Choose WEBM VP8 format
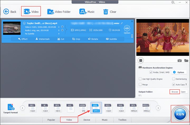Viewport: 190px width, 125px height. 83,108
